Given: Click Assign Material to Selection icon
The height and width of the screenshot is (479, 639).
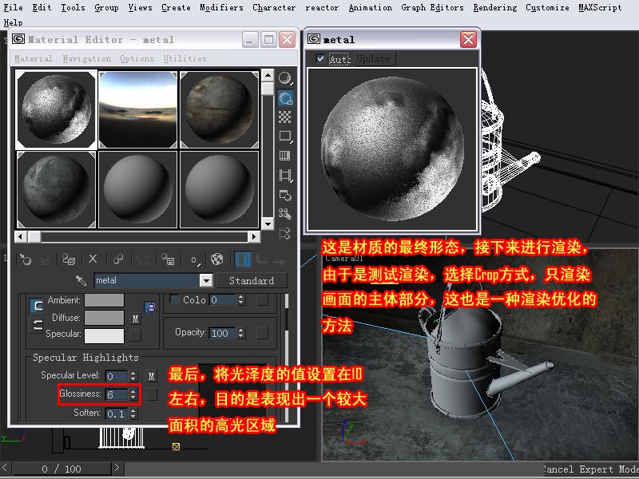Looking at the screenshot, I should [x=69, y=259].
